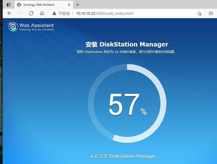Screen dimensions: 217x164
Task: Open the favorites list
Action: point(211,13)
